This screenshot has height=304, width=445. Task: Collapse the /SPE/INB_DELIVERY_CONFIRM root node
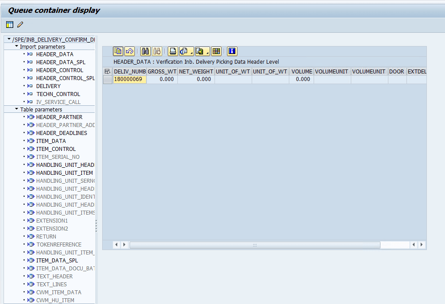point(9,39)
